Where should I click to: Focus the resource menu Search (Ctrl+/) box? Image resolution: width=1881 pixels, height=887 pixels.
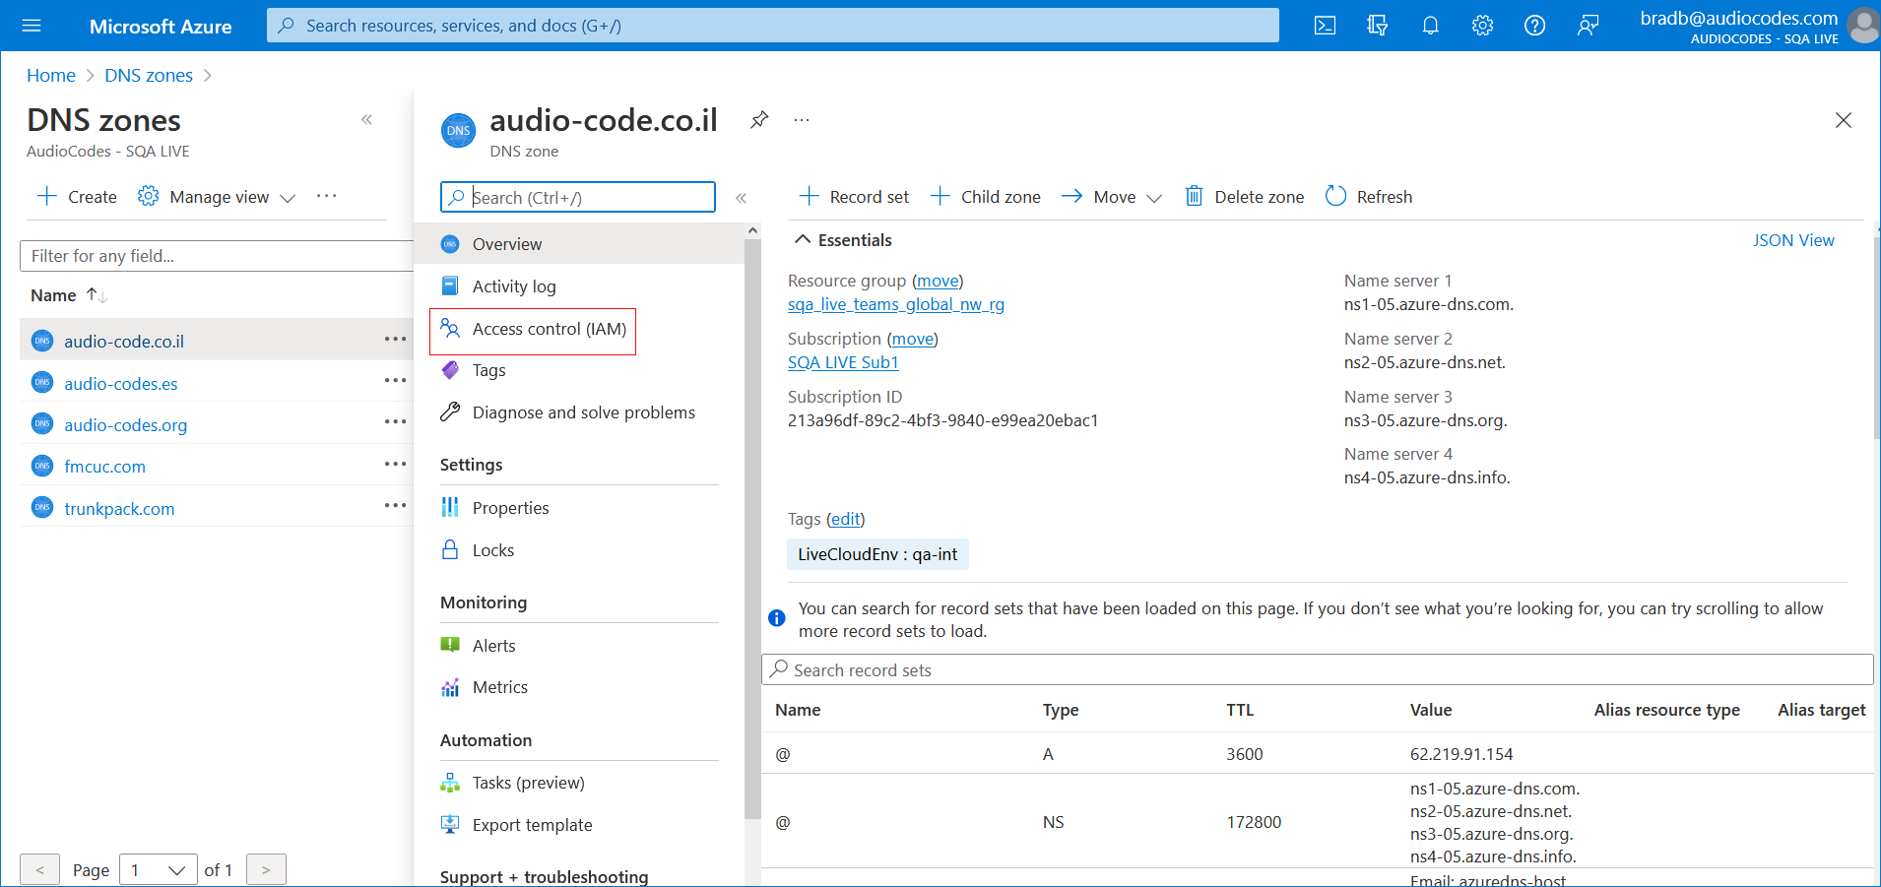(578, 197)
